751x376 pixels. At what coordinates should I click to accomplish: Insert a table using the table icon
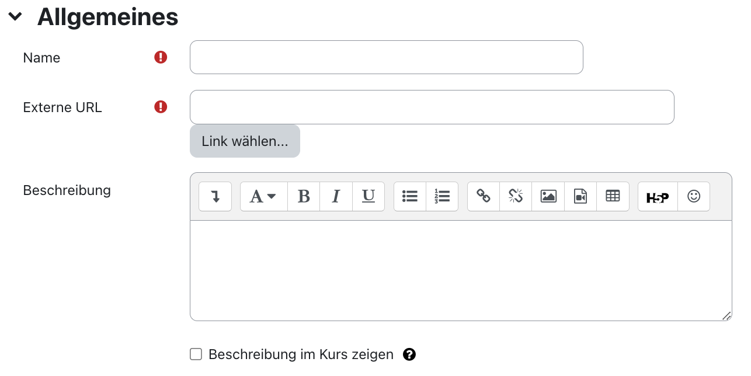click(x=613, y=196)
